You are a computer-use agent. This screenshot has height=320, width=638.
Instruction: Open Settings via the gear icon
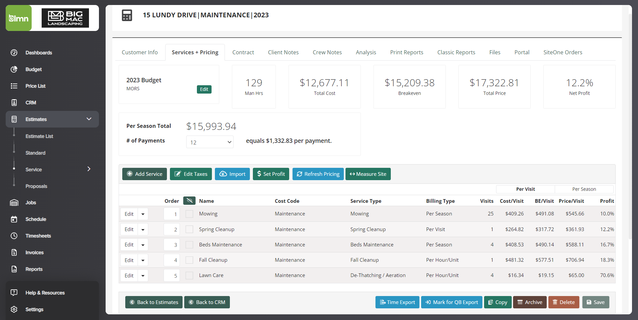tap(14, 309)
